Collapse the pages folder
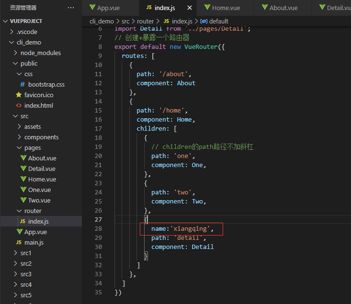The height and width of the screenshot is (304, 351). click(x=19, y=148)
